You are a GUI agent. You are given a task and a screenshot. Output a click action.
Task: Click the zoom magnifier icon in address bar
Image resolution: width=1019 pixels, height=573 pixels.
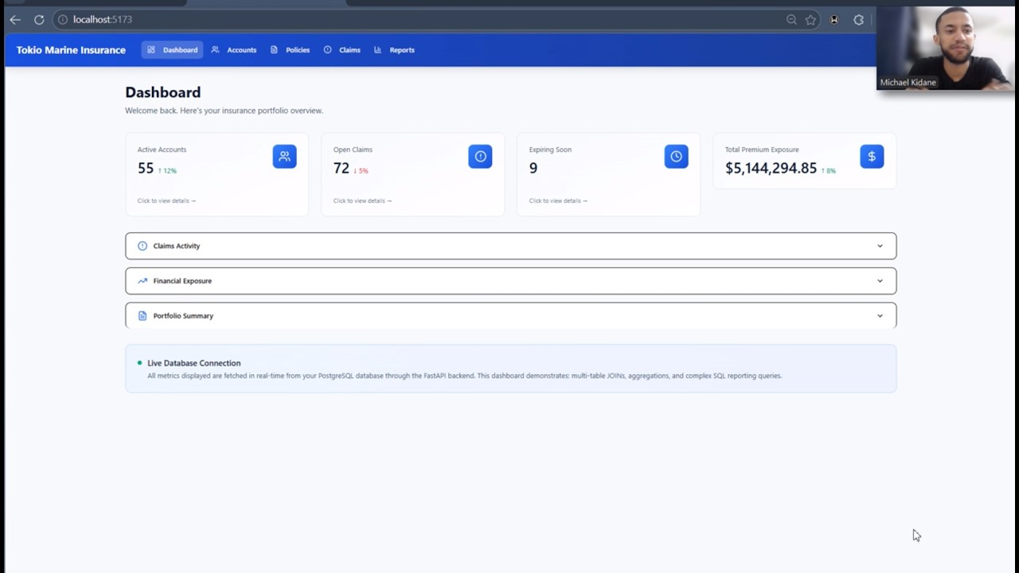coord(791,20)
